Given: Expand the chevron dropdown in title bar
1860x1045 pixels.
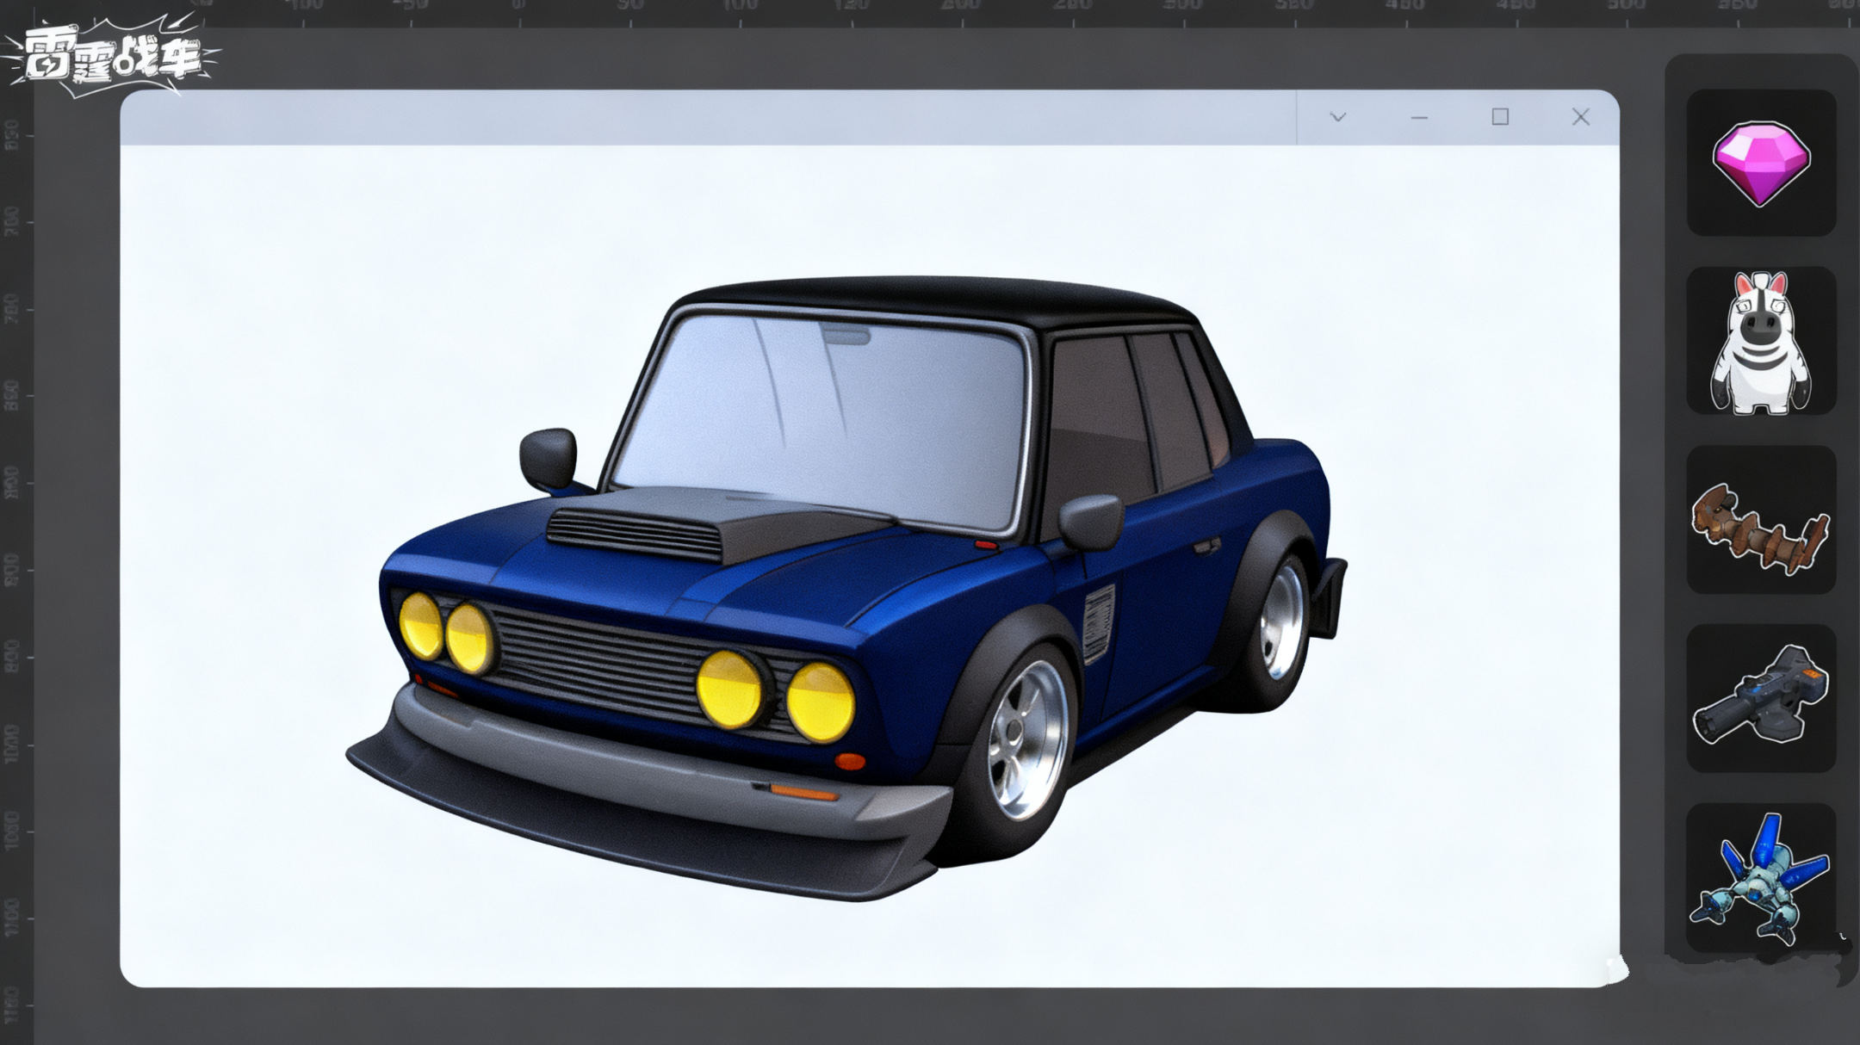Looking at the screenshot, I should coord(1337,117).
